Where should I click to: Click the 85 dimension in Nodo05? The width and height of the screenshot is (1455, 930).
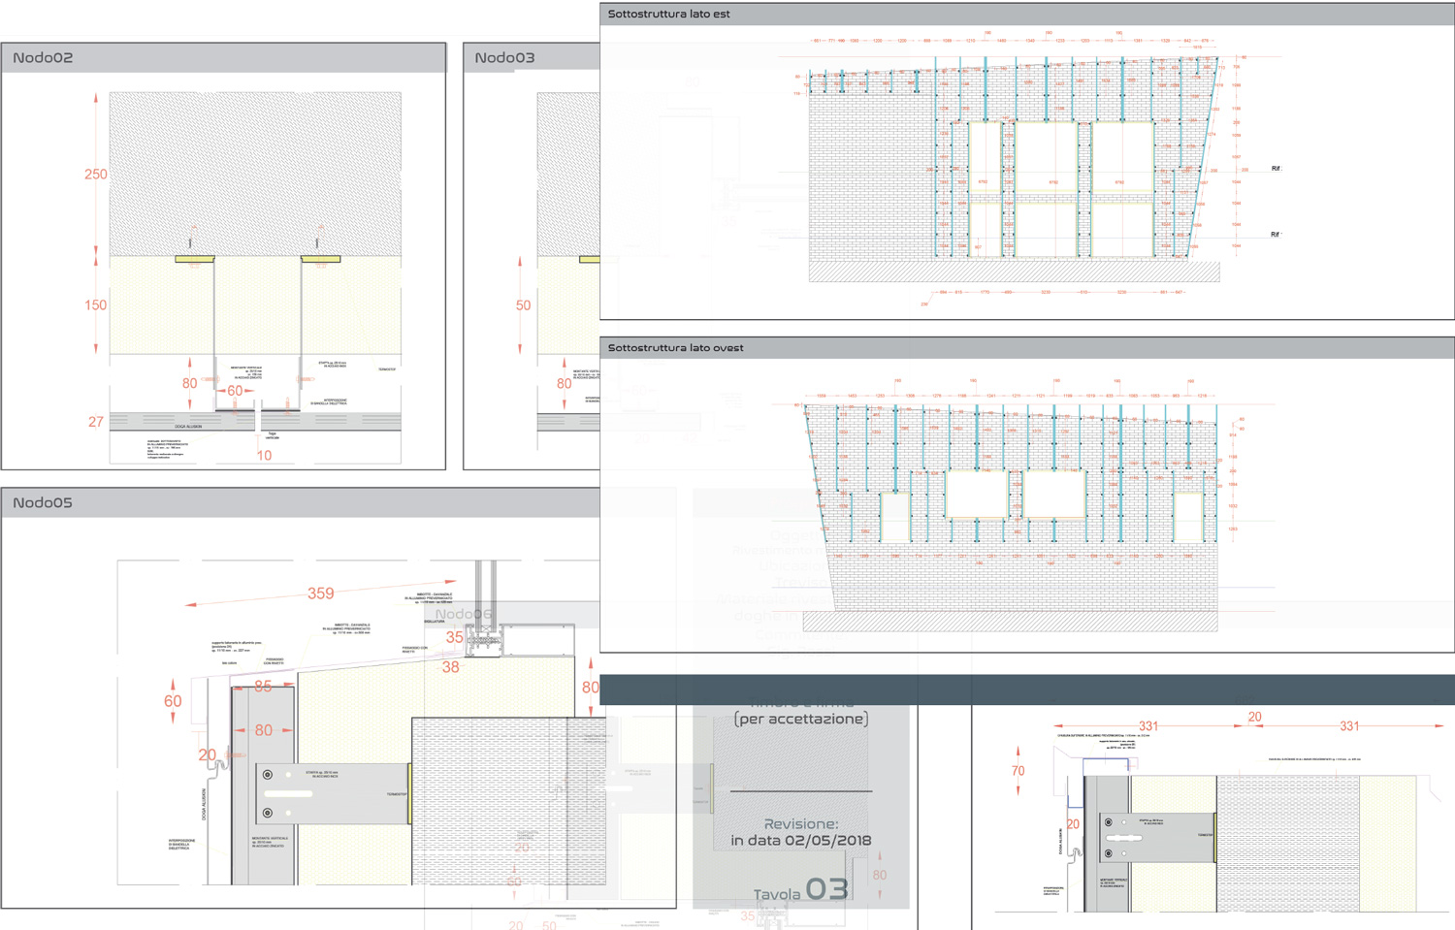(x=263, y=686)
